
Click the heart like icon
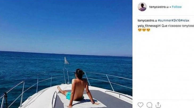(141, 105)
